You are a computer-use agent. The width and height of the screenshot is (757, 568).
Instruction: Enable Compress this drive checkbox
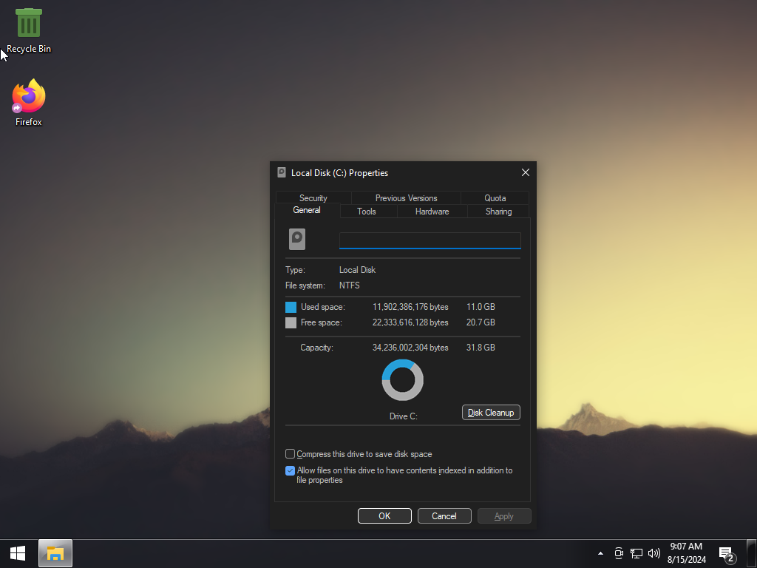coord(291,454)
